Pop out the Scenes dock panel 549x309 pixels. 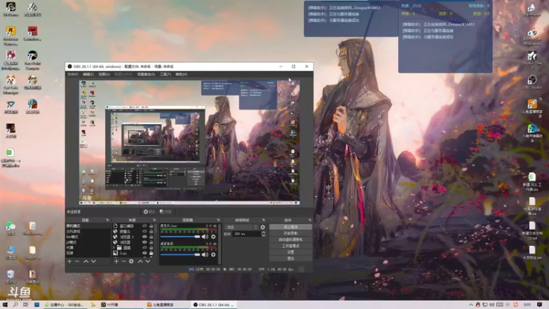coord(108,220)
